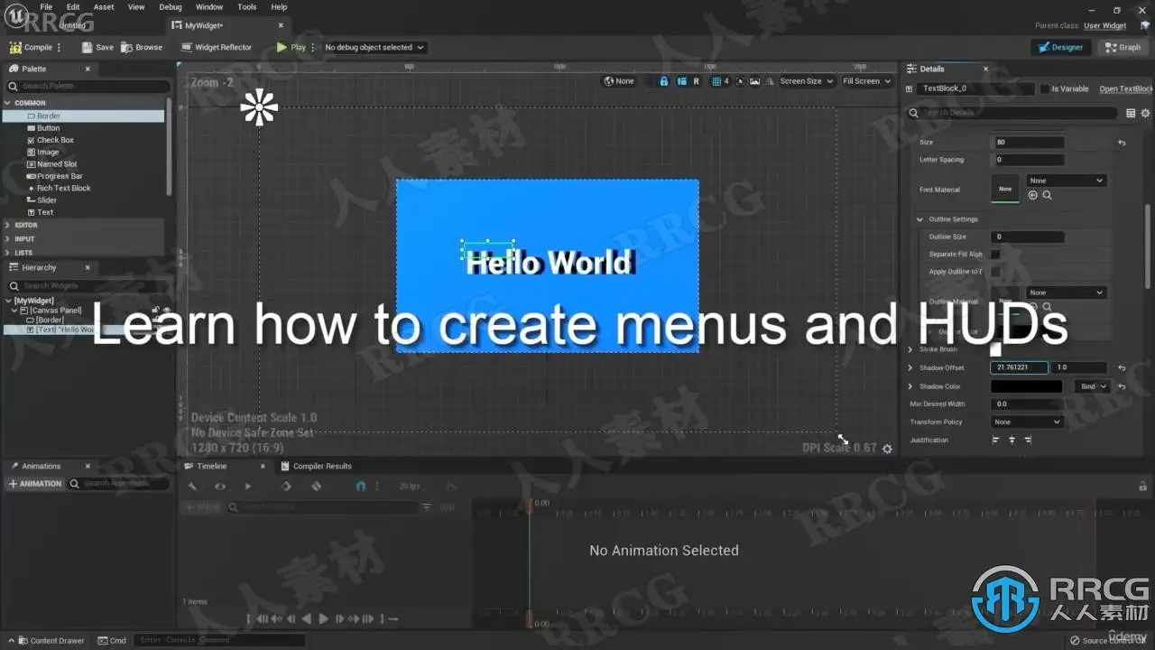Screen dimensions: 1155x650
Task: Expand the Lists palette category
Action: [x=8, y=253]
